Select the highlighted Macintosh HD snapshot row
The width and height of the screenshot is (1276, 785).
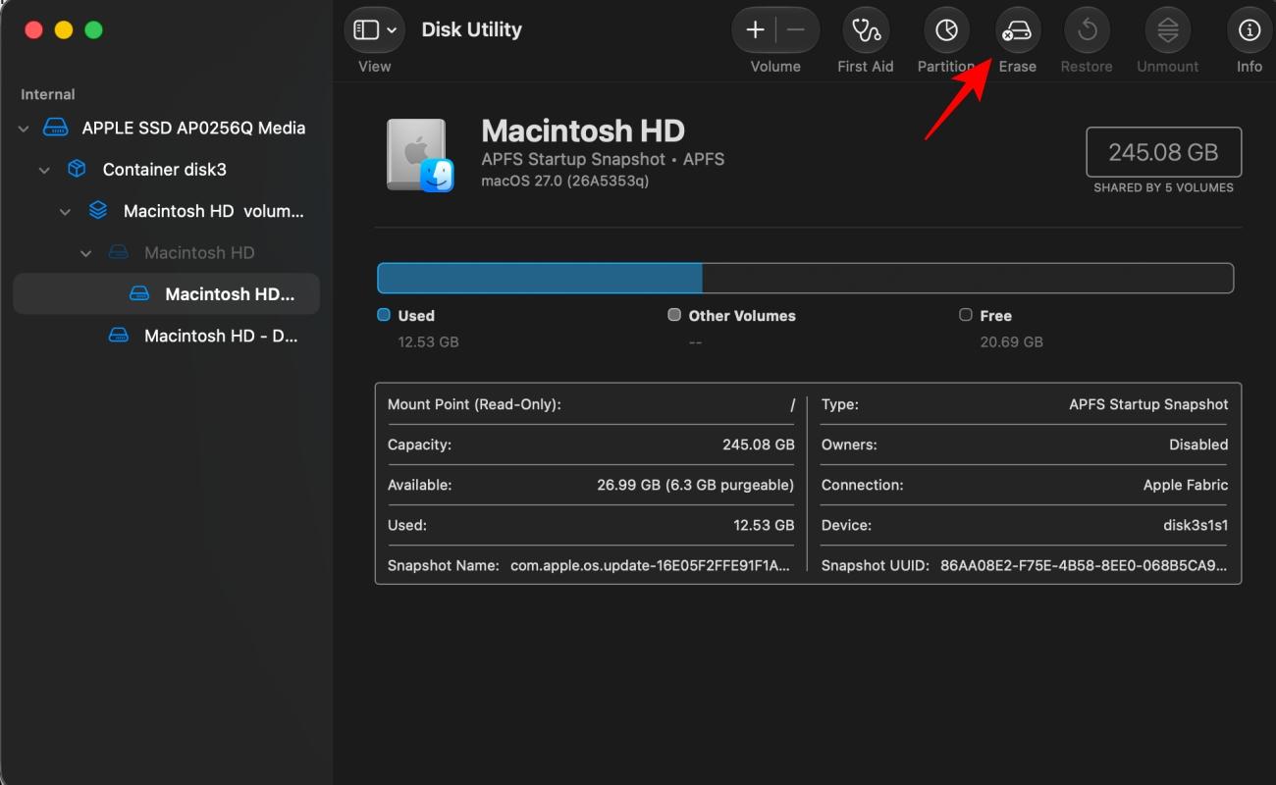click(x=166, y=293)
